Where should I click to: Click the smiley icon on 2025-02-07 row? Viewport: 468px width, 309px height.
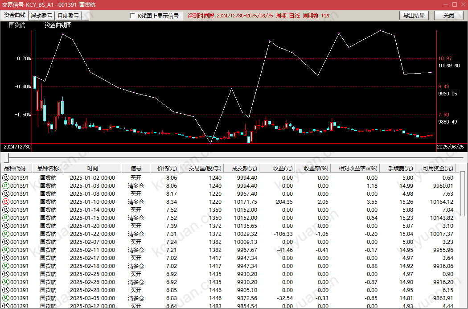coord(6,242)
